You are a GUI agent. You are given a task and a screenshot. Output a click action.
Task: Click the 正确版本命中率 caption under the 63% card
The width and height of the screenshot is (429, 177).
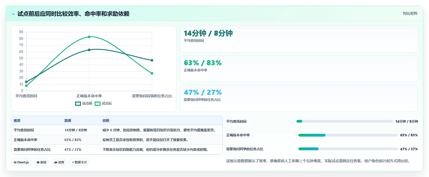click(195, 70)
